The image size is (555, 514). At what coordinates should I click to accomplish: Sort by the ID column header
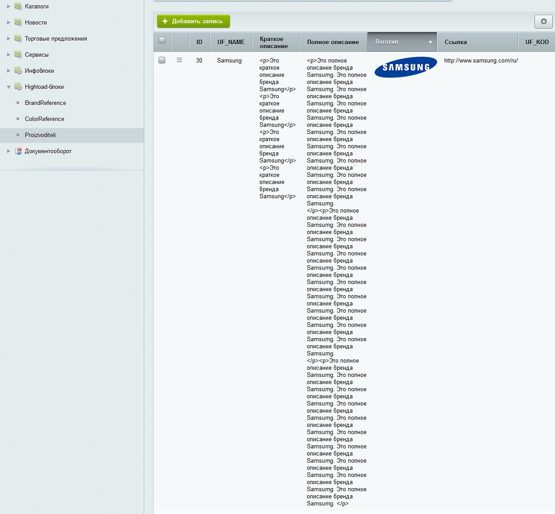tap(199, 42)
